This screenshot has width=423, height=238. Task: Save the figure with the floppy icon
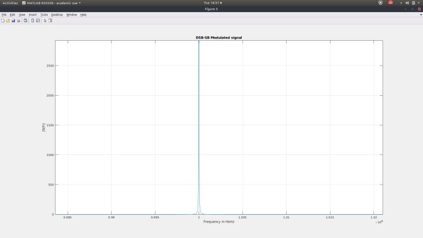13,21
